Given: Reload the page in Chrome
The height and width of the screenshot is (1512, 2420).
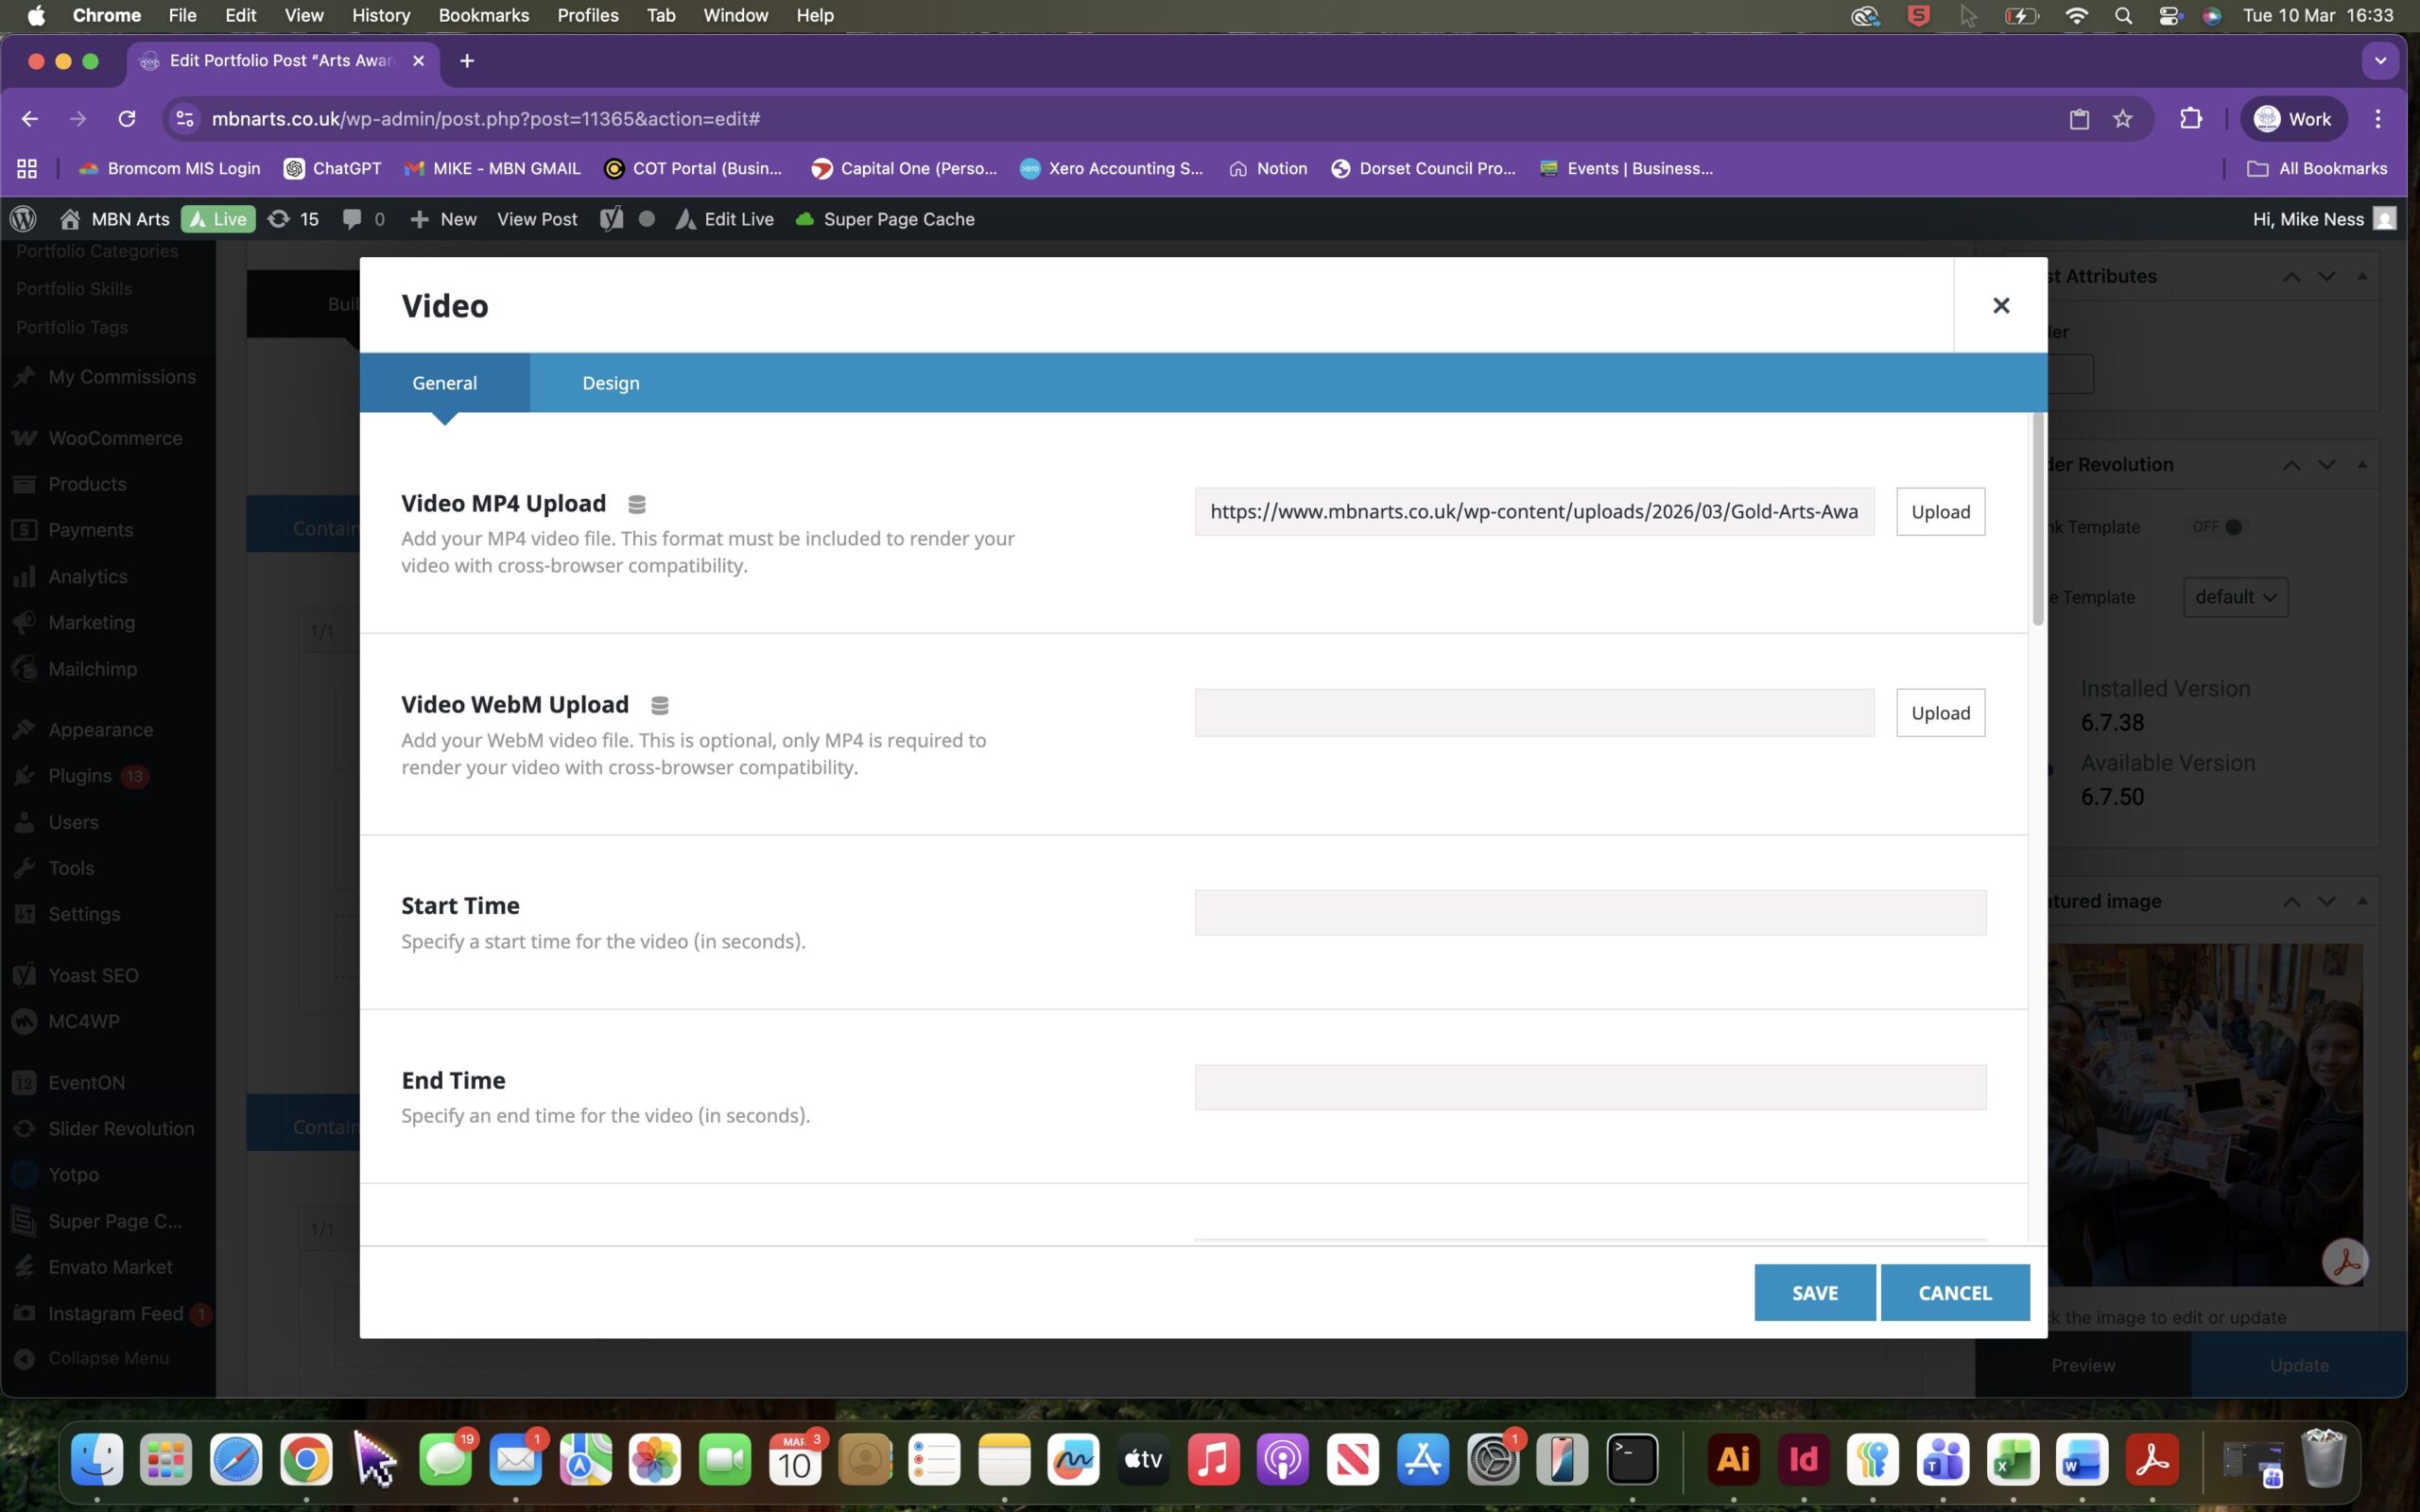Looking at the screenshot, I should [127, 119].
